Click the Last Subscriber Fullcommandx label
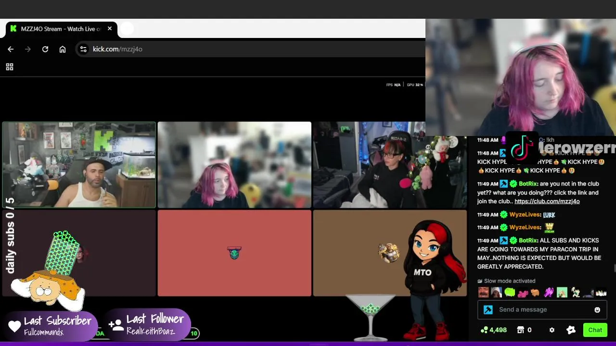Image resolution: width=616 pixels, height=346 pixels. point(51,325)
